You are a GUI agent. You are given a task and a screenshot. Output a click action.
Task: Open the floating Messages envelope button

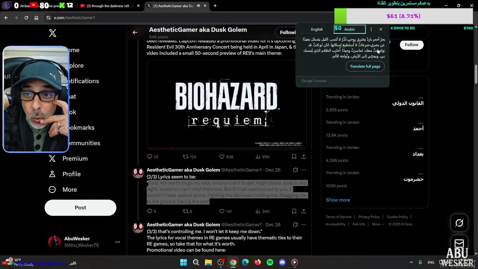[x=459, y=244]
